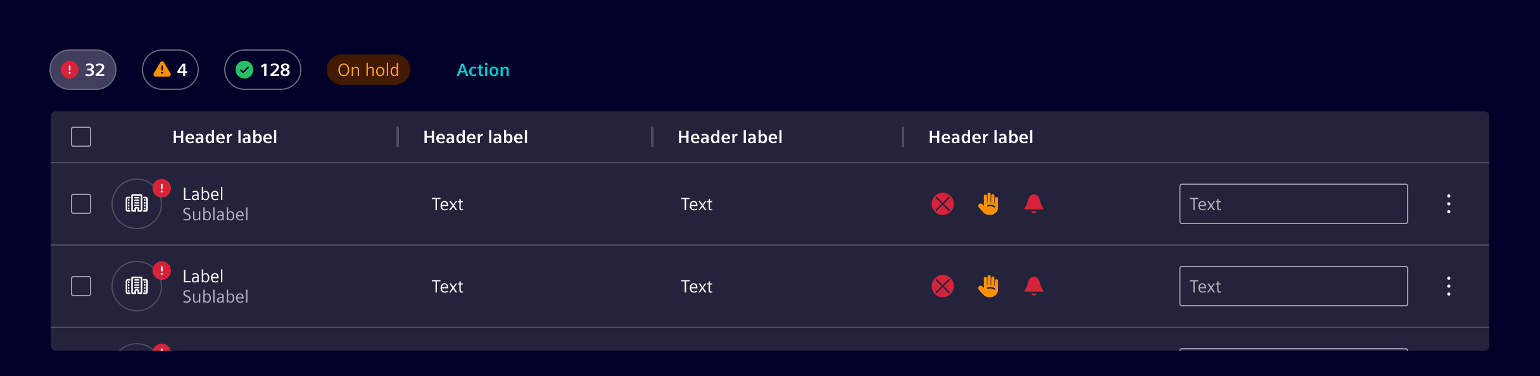Select the warning filter chip showing 4
This screenshot has height=376, width=1540.
point(170,70)
